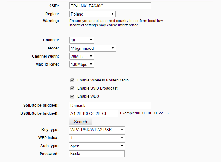Focus the SSID(to be bridged) Danciek field

click(x=110, y=105)
